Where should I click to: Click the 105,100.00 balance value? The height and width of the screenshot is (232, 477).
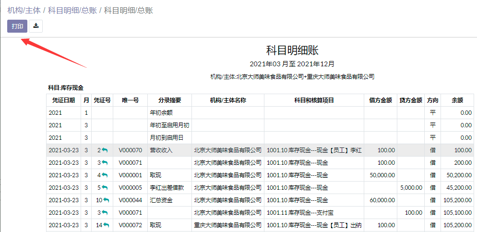click(458, 212)
